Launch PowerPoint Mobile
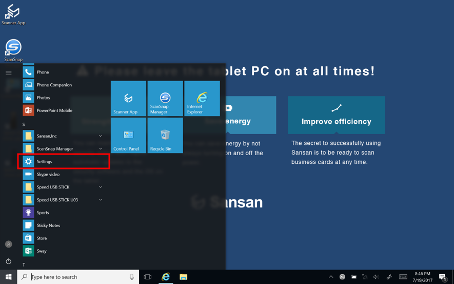The image size is (454, 284). [63, 110]
